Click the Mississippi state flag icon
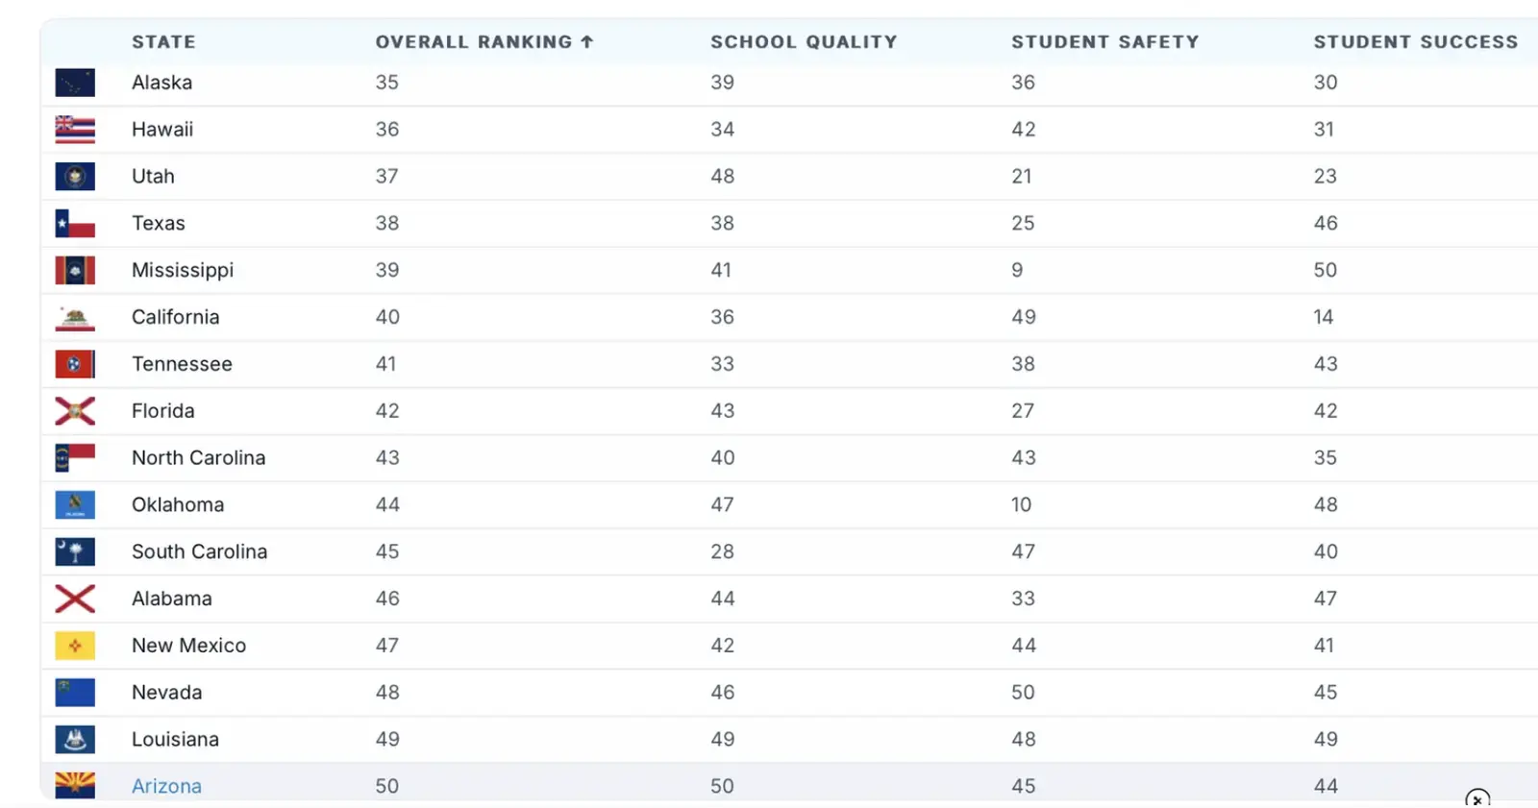This screenshot has height=808, width=1538. (75, 271)
